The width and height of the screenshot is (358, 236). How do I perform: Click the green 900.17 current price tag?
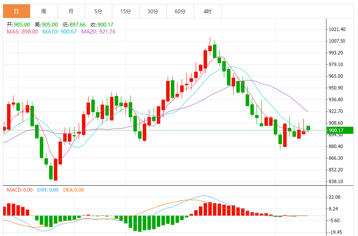(x=340, y=130)
